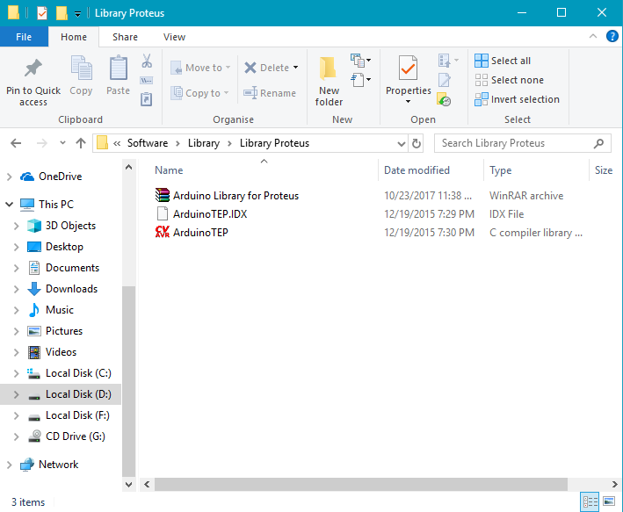Screen dimensions: 623x512
Task: Click Software in the breadcrumb path
Action: pyautogui.click(x=148, y=143)
